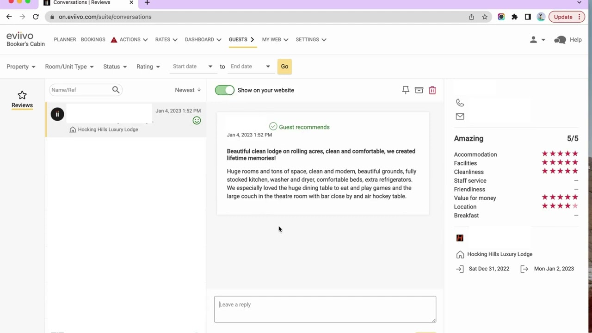This screenshot has width=592, height=333.
Task: Open the browser side panel icon
Action: tap(528, 17)
